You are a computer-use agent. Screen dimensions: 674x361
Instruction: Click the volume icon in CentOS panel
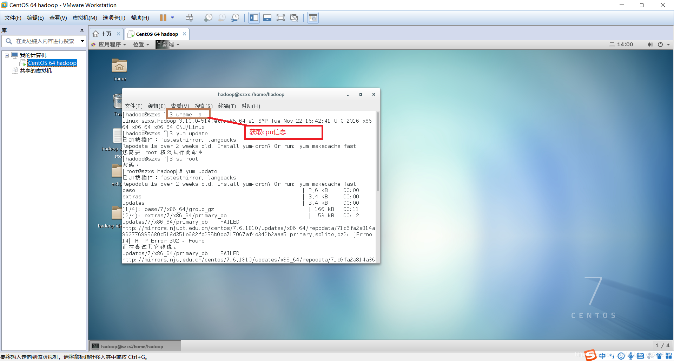[650, 45]
